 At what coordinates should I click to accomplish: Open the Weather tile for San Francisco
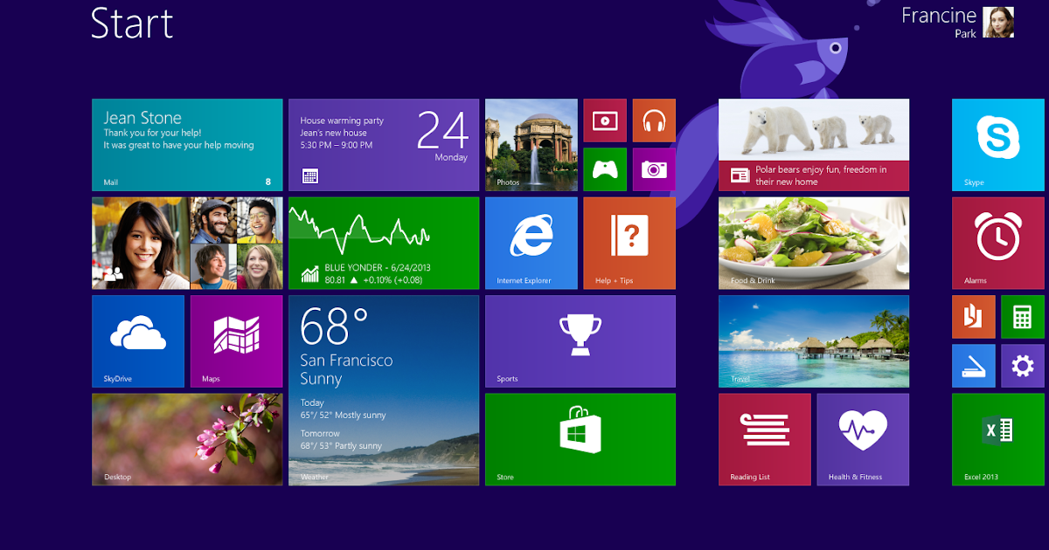pyautogui.click(x=384, y=390)
